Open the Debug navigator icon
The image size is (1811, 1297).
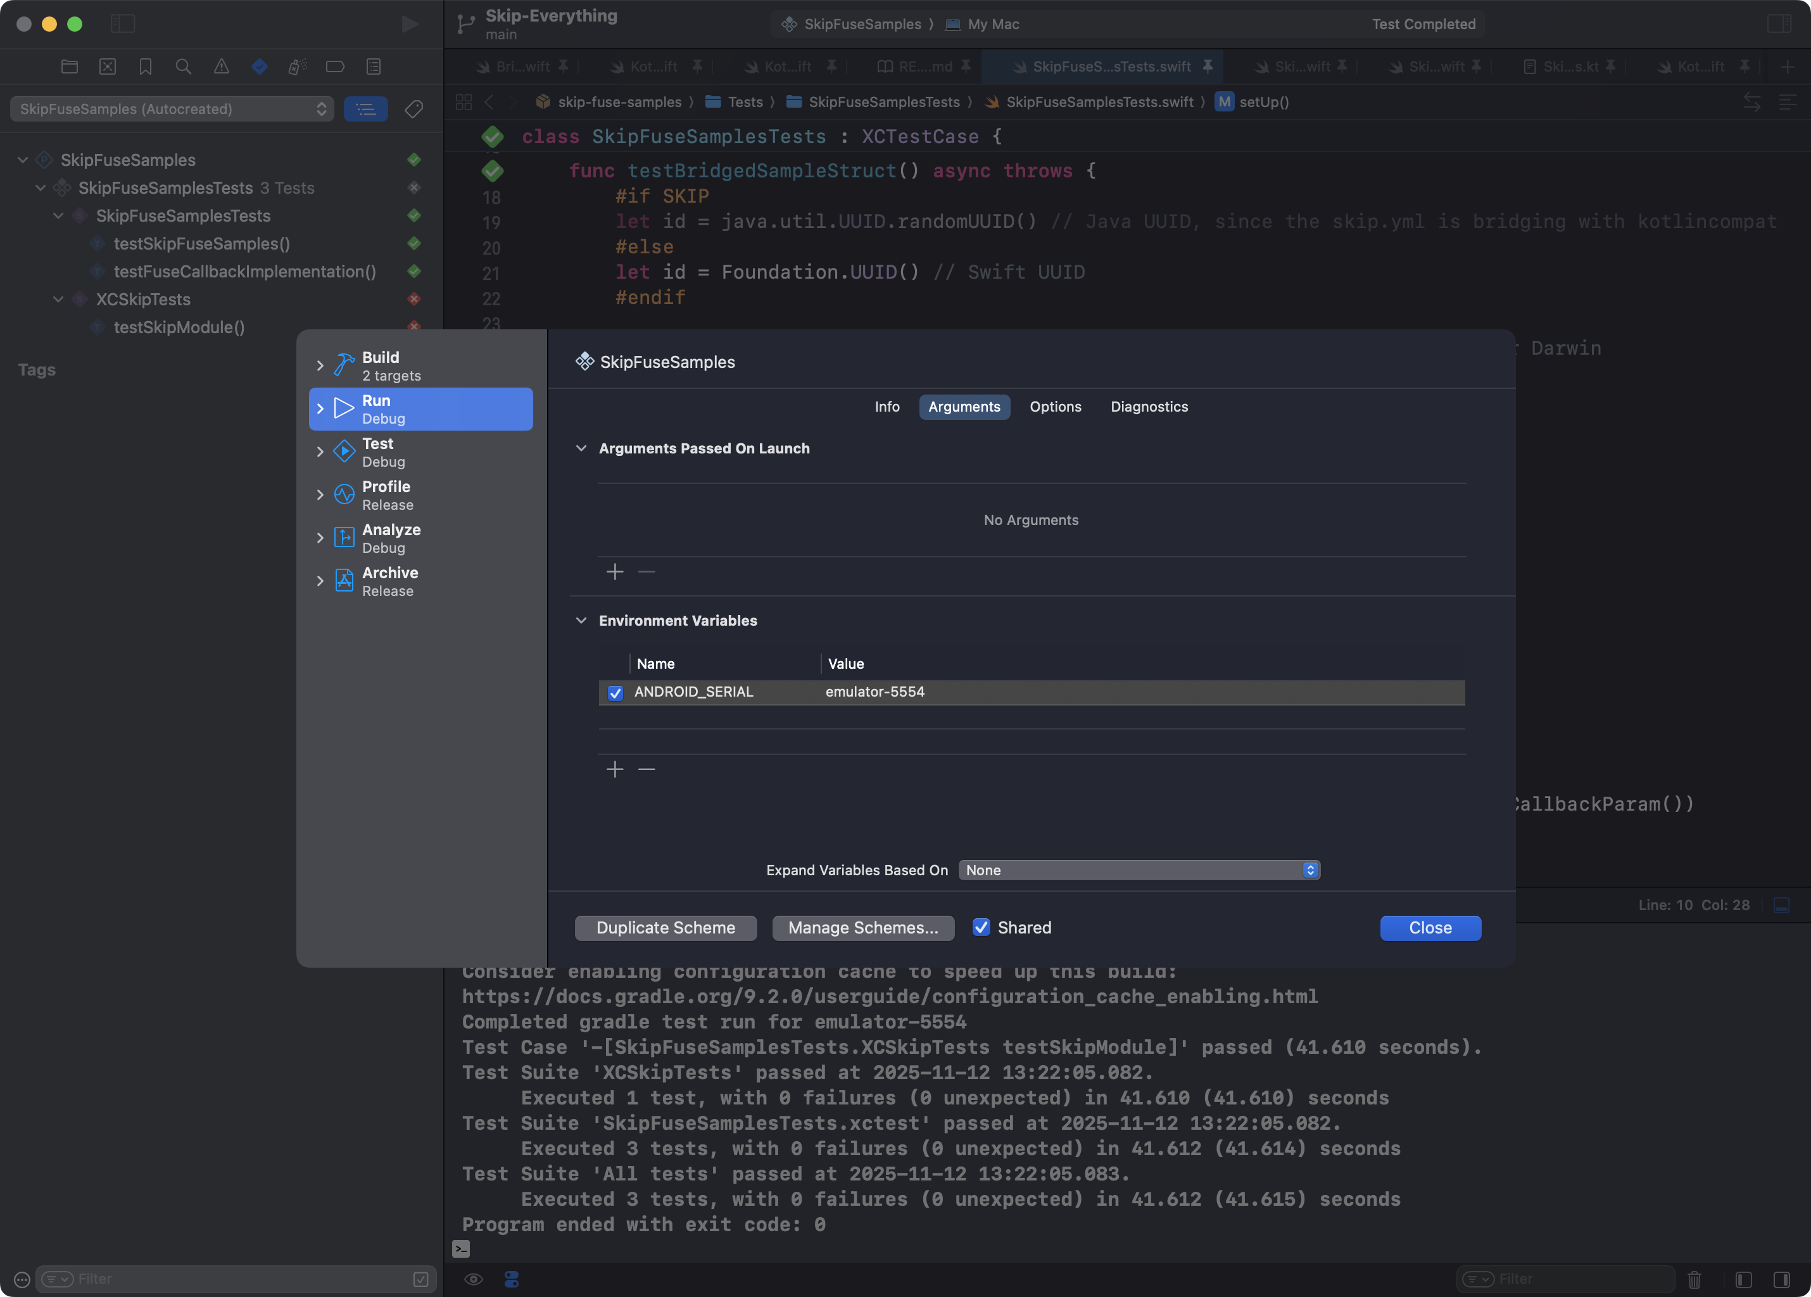(x=297, y=66)
